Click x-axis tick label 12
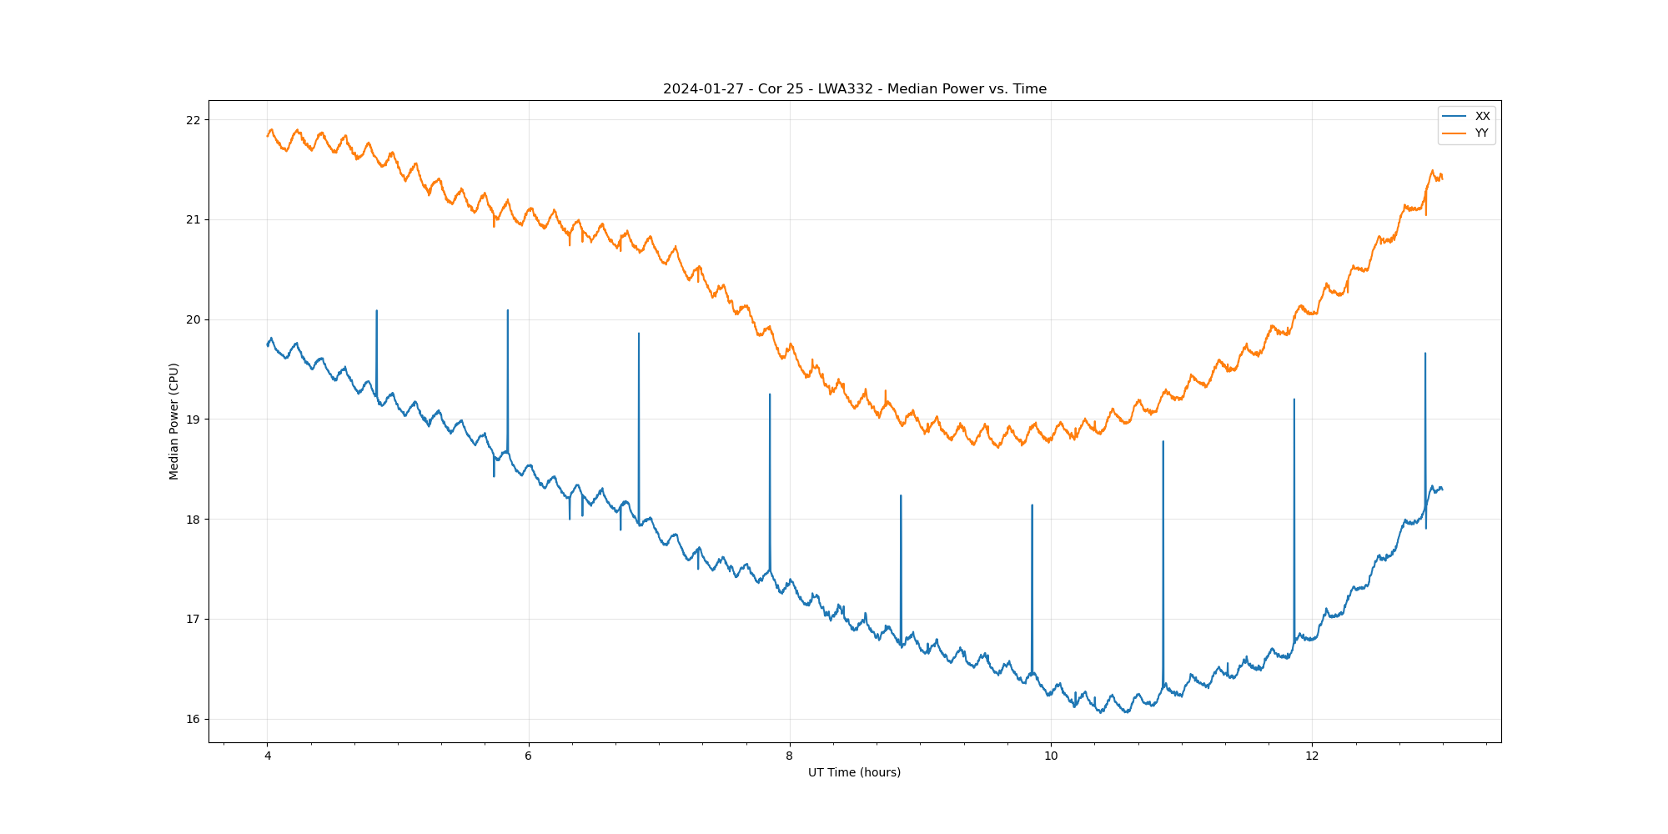Image resolution: width=1668 pixels, height=834 pixels. click(x=1312, y=756)
